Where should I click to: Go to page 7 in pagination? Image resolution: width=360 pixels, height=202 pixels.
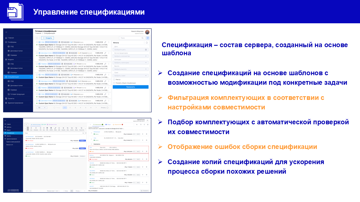click(x=96, y=107)
